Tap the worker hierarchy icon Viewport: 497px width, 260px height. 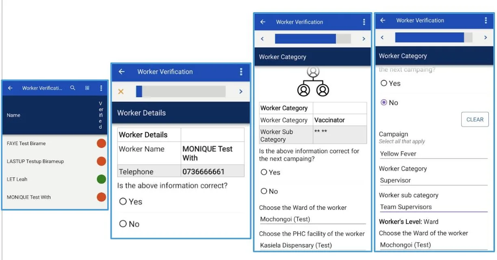point(313,81)
